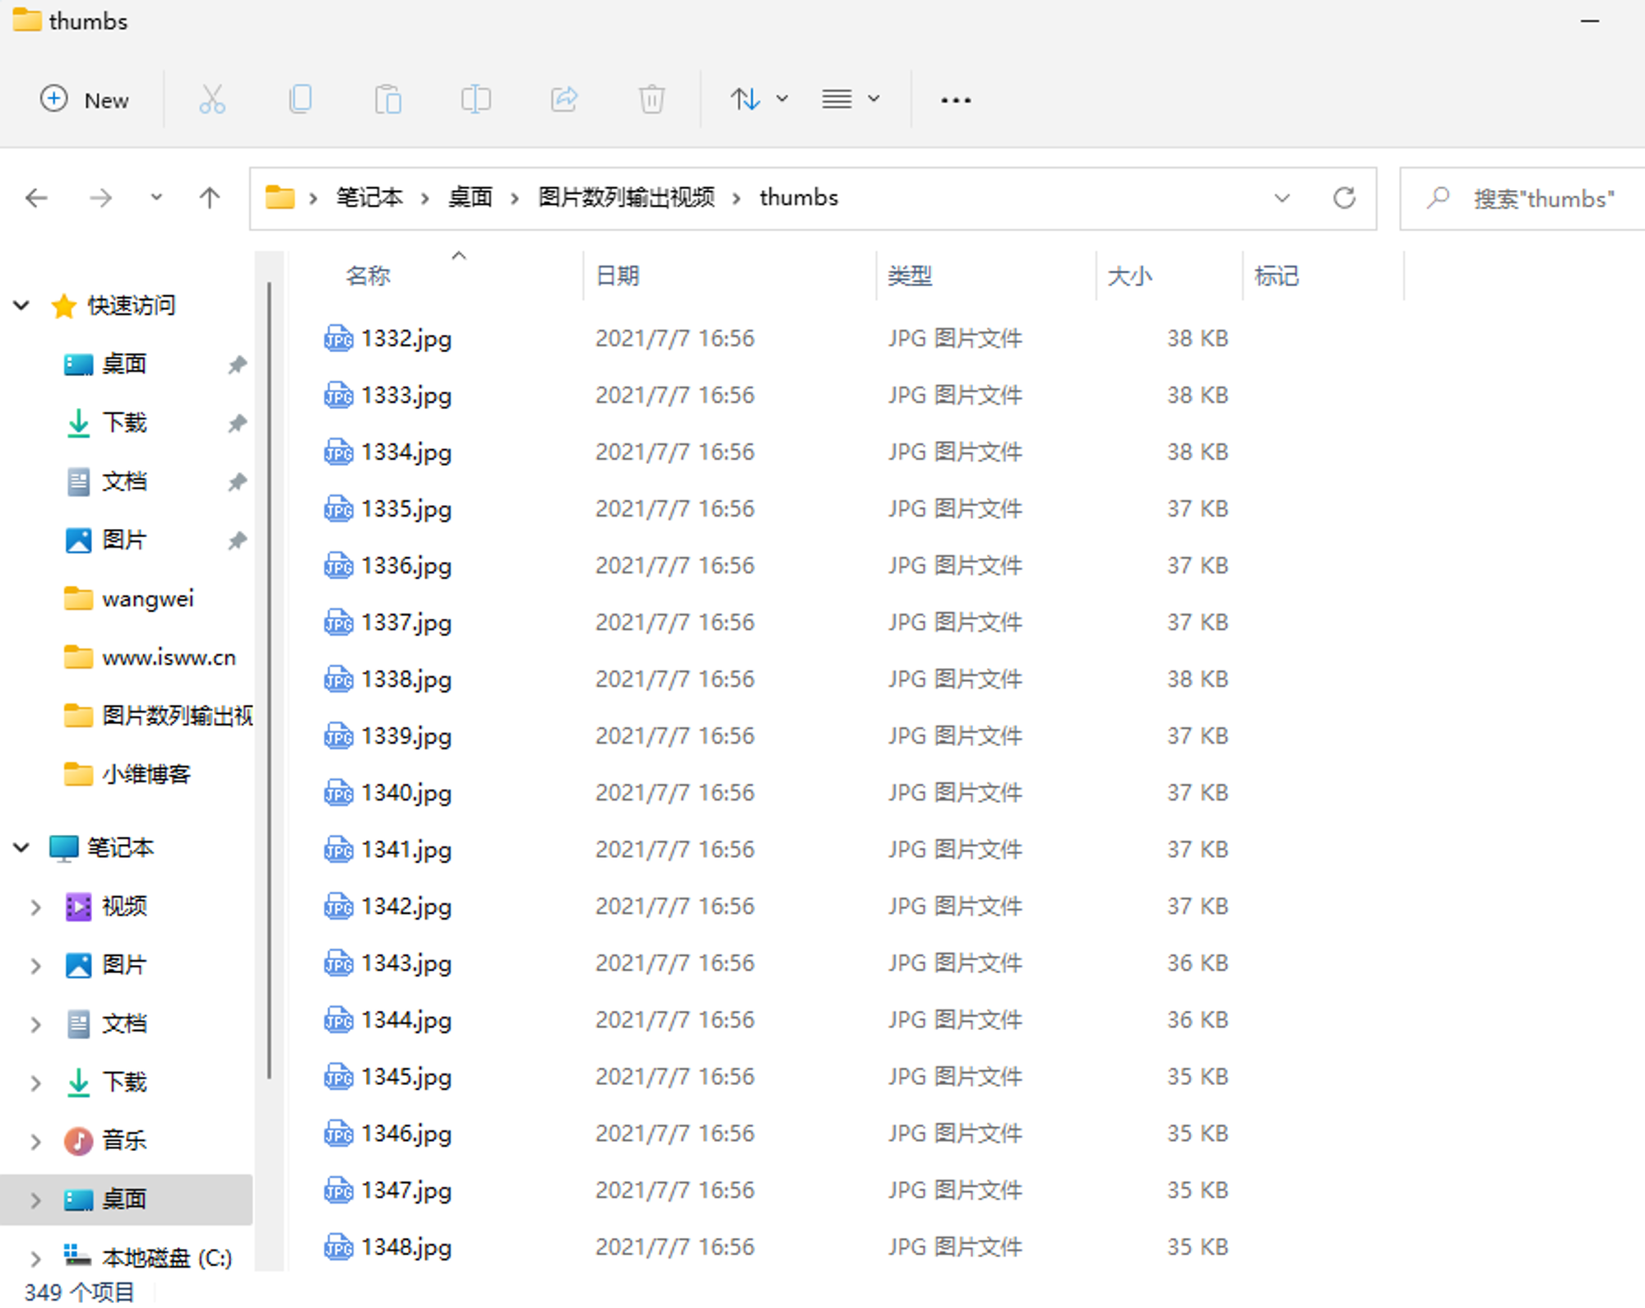Open the wangwei folder in sidebar

[x=148, y=599]
